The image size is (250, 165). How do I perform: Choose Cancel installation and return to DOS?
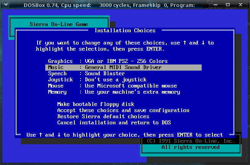point(114,122)
